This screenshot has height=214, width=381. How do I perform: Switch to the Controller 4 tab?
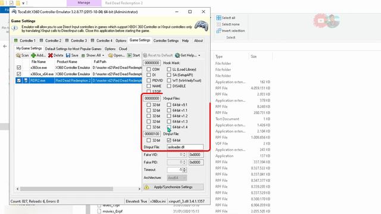102,40
